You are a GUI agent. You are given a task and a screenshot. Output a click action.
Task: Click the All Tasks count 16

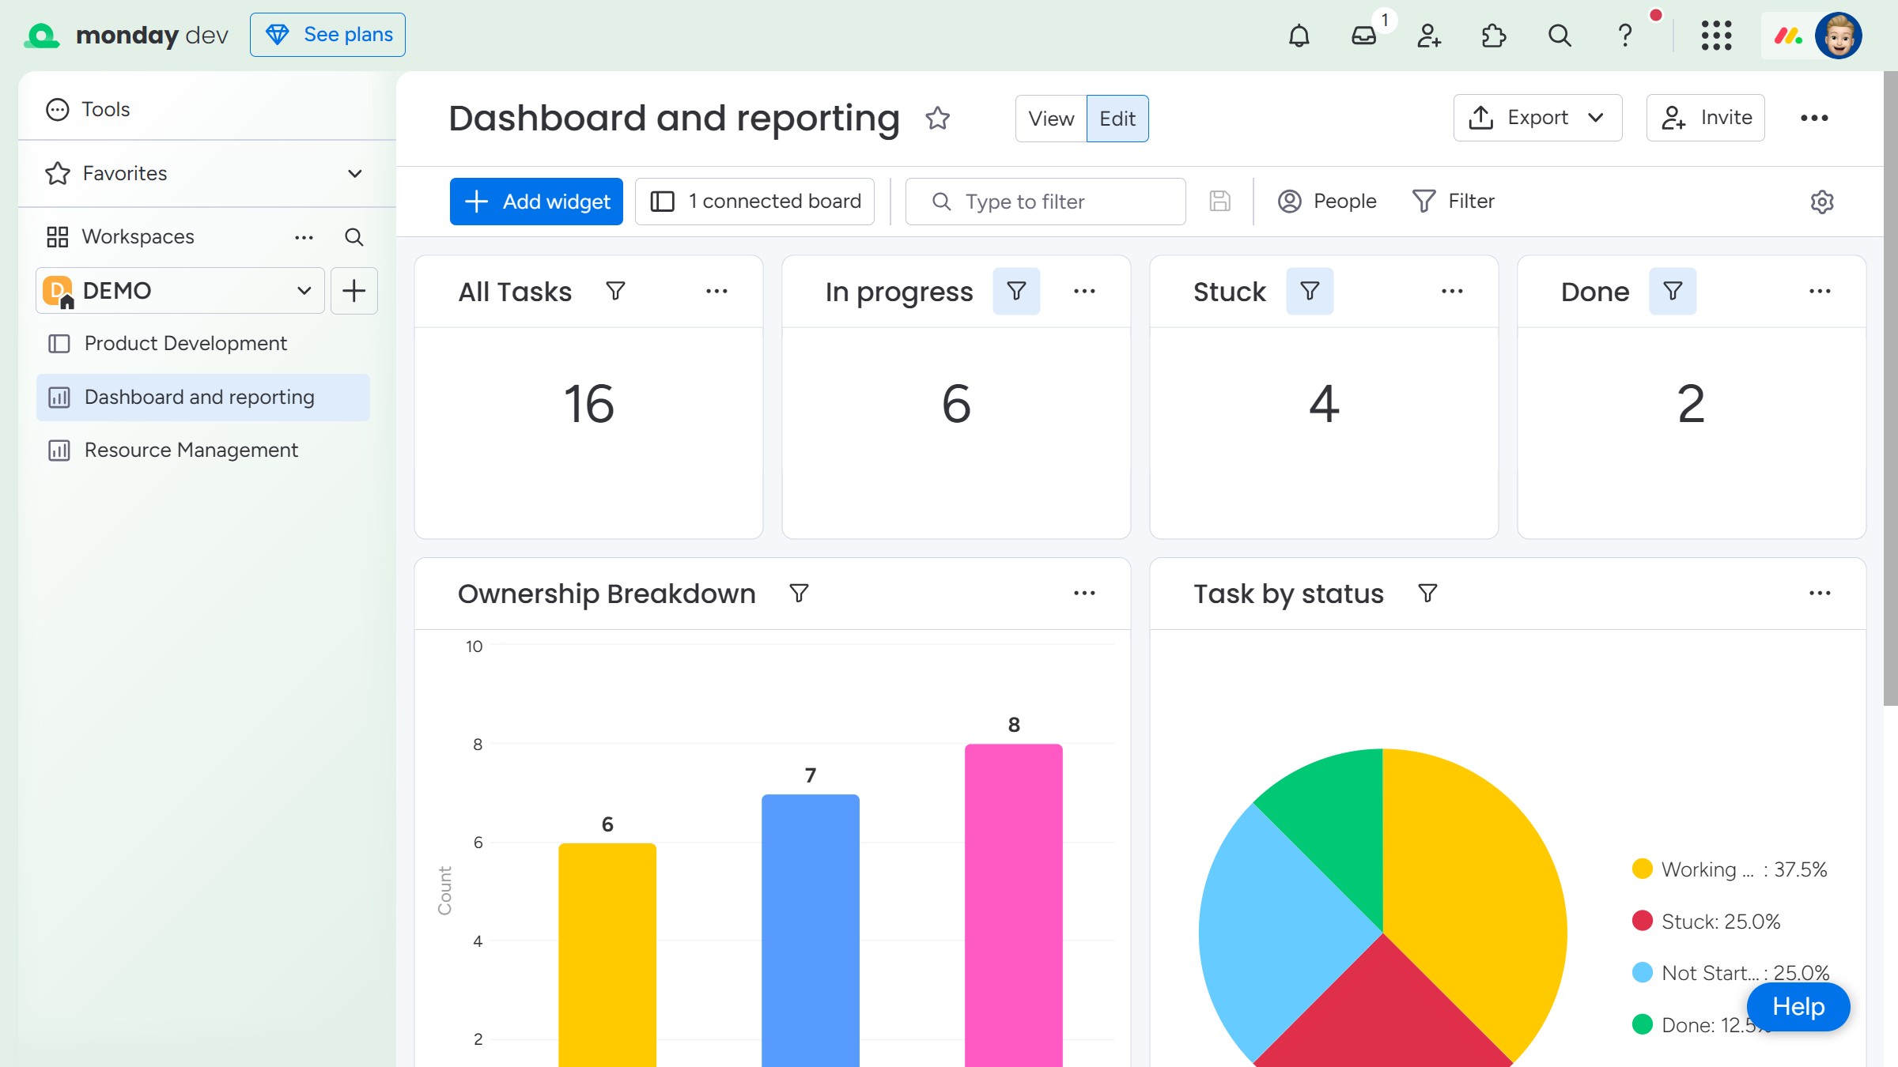588,404
